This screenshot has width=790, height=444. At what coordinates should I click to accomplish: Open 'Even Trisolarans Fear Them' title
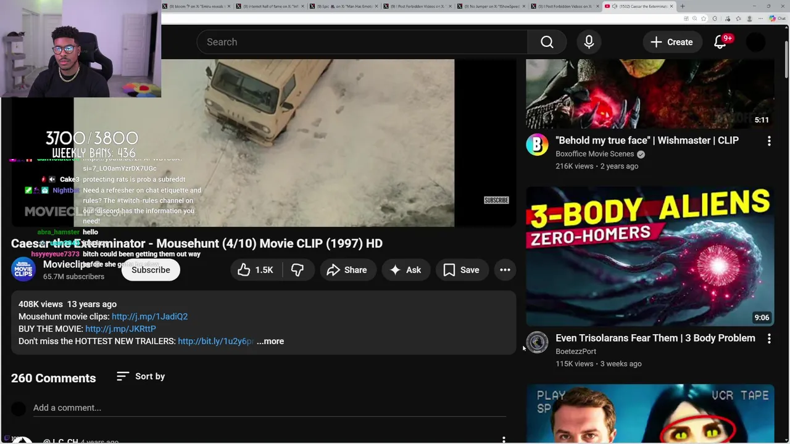coord(655,338)
